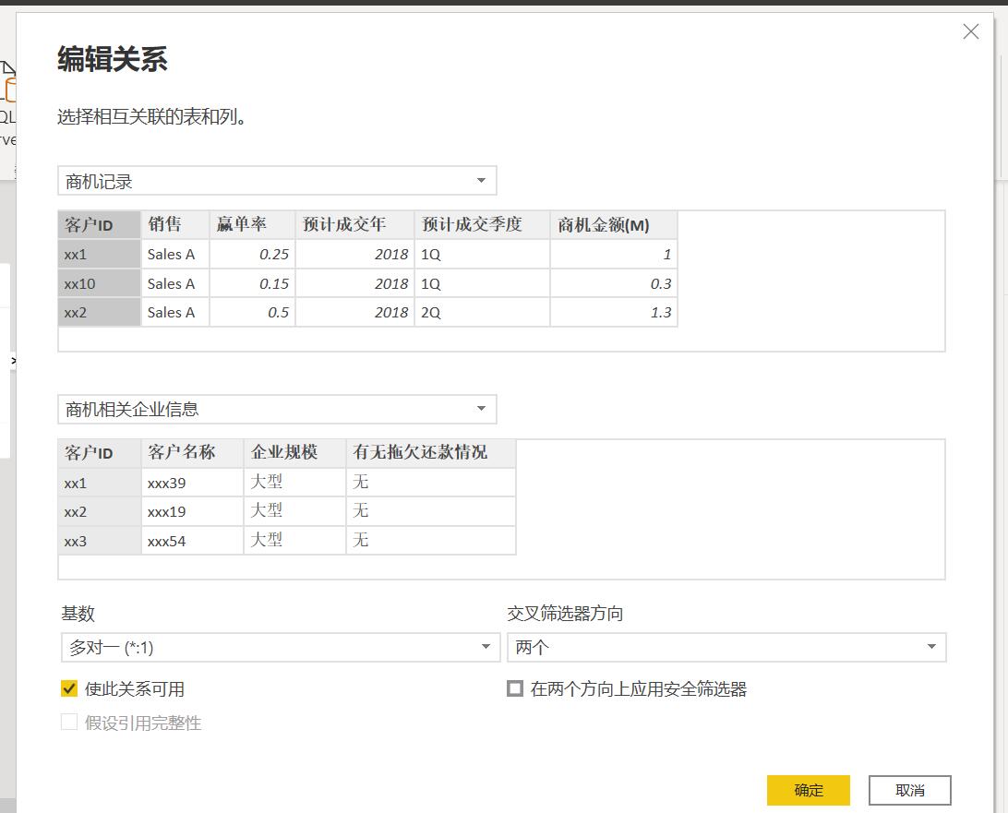The width and height of the screenshot is (1008, 813).
Task: Expand the 交叉筛选器方向 dropdown showing 两个
Action: point(726,648)
